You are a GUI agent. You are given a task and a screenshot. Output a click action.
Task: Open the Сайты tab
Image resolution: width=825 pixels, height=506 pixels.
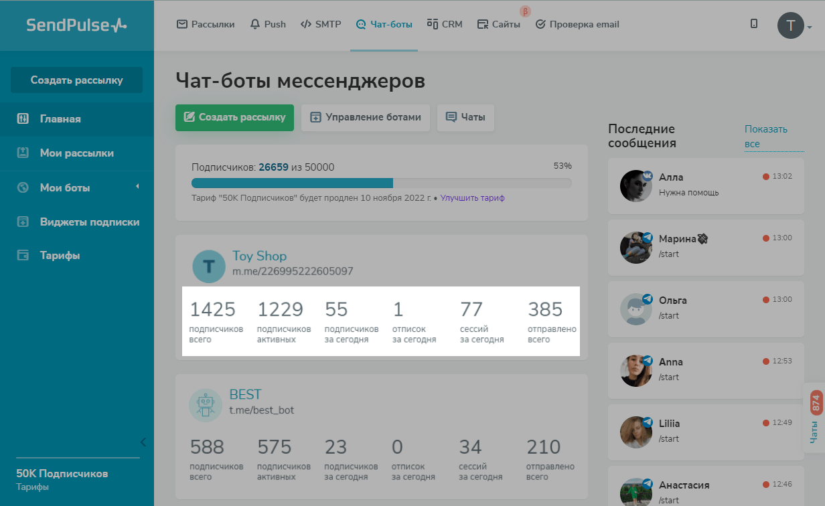[499, 24]
